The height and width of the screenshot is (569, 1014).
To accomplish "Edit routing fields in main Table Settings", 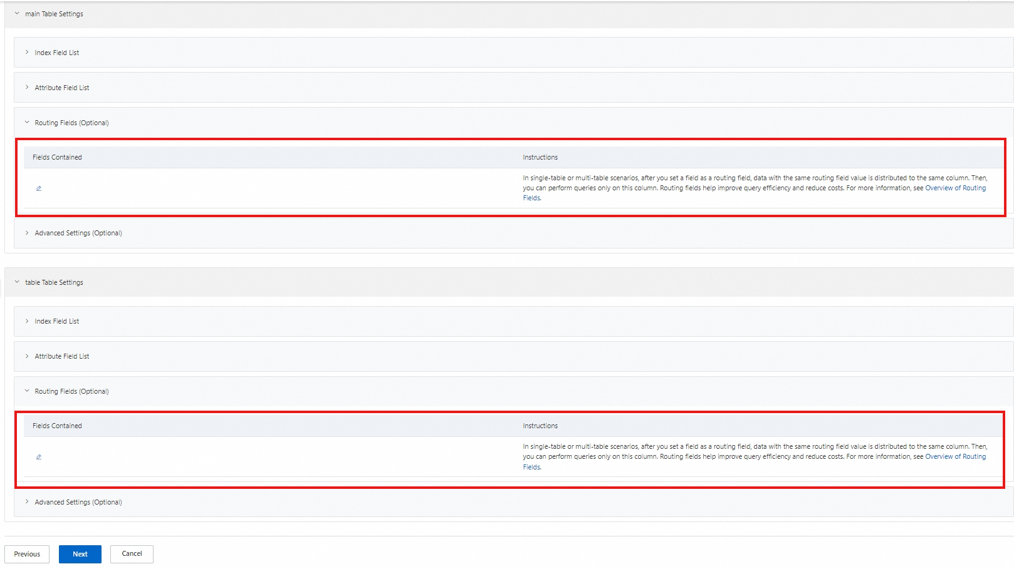I will (x=39, y=188).
